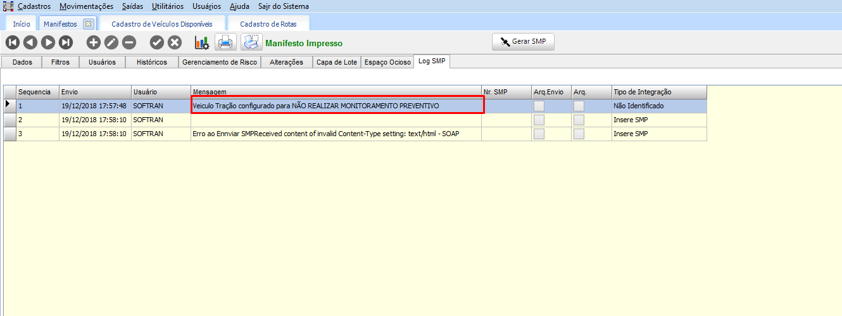Click the Usuário column header
This screenshot has height=316, width=842.
pos(161,92)
